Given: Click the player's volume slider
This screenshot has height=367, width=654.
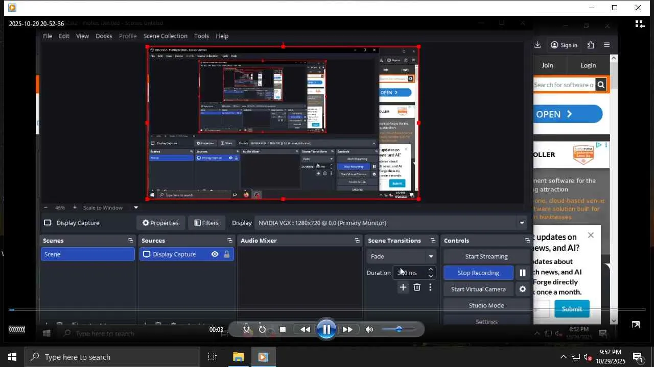Looking at the screenshot, I should point(399,330).
